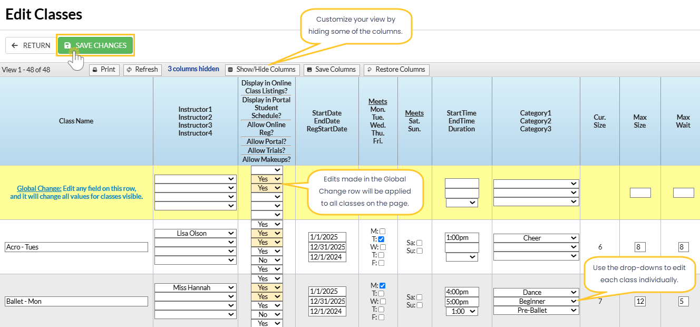Click the Global Change Max Size field

point(640,193)
